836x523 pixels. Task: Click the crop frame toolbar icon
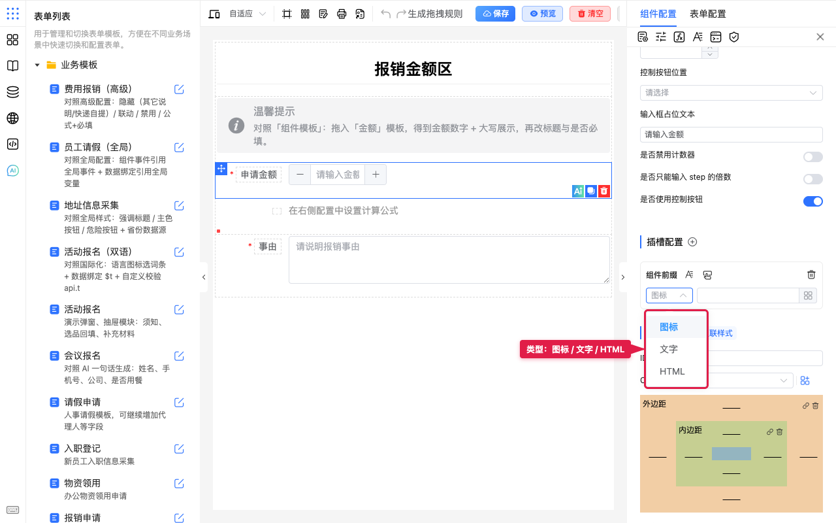287,14
